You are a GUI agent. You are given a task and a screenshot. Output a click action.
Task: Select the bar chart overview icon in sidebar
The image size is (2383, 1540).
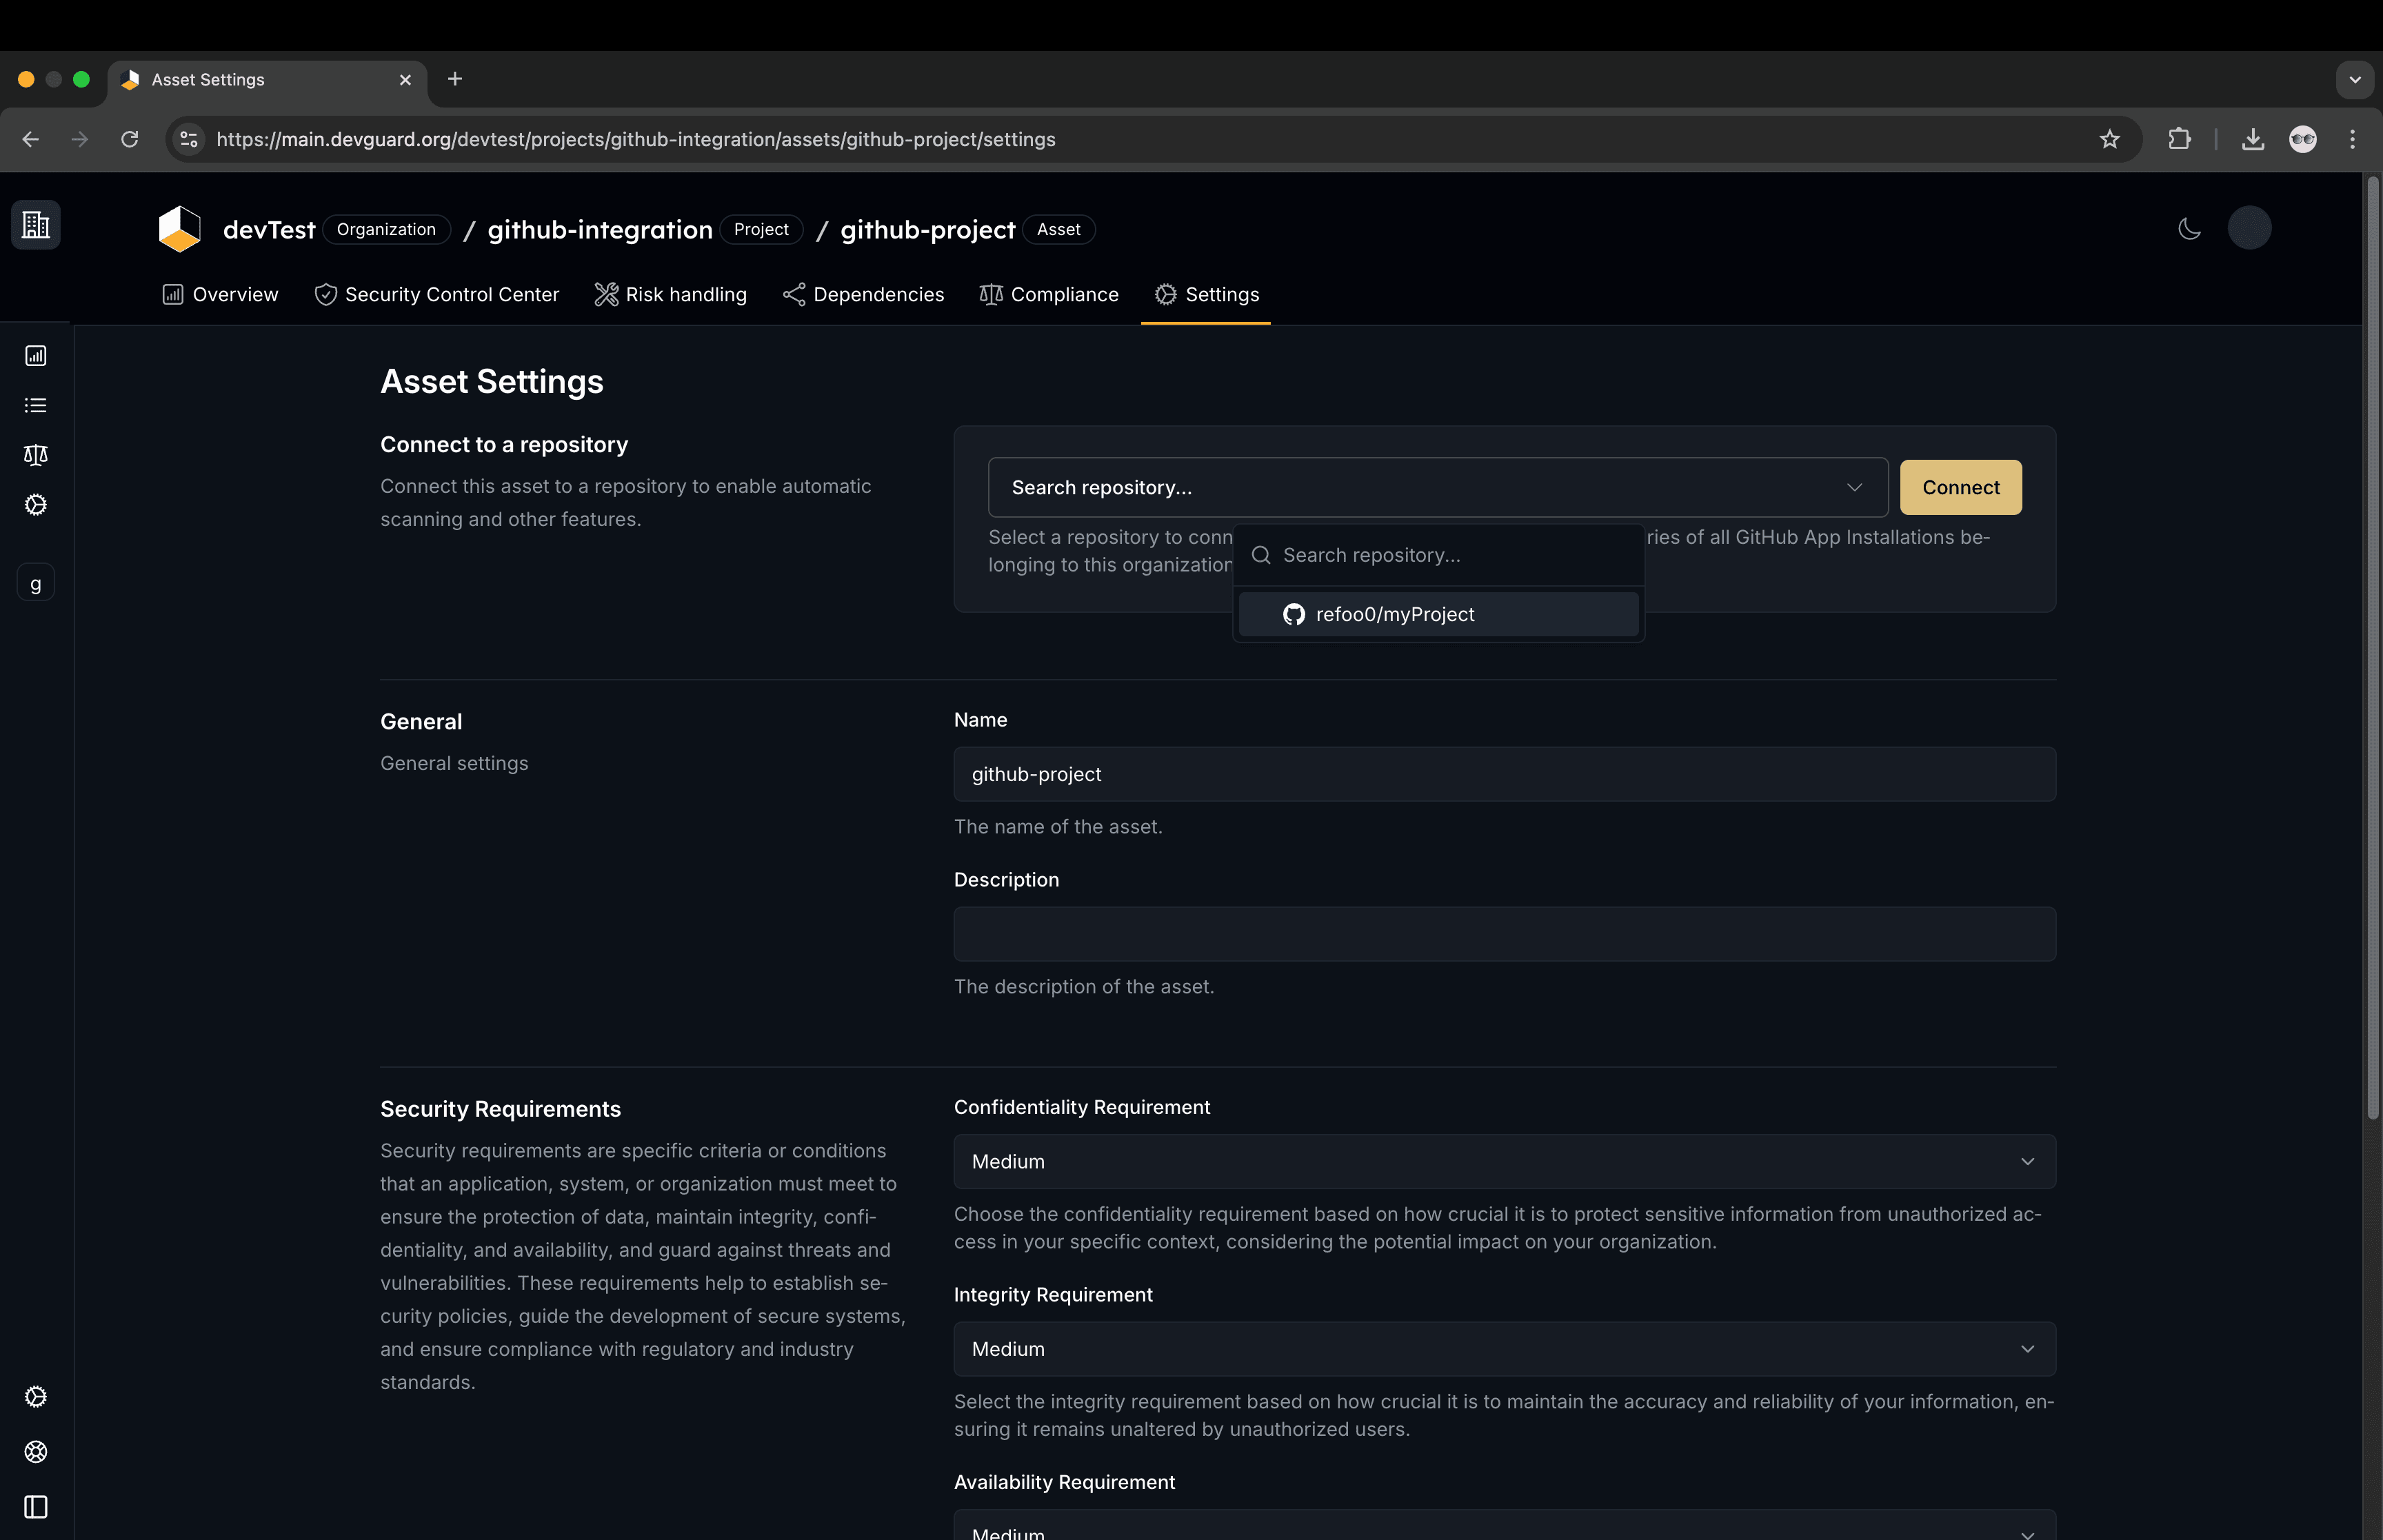(x=35, y=354)
